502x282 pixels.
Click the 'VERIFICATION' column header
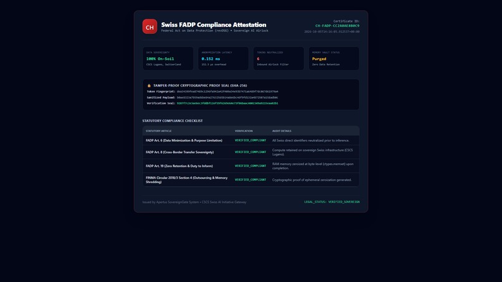244,131
